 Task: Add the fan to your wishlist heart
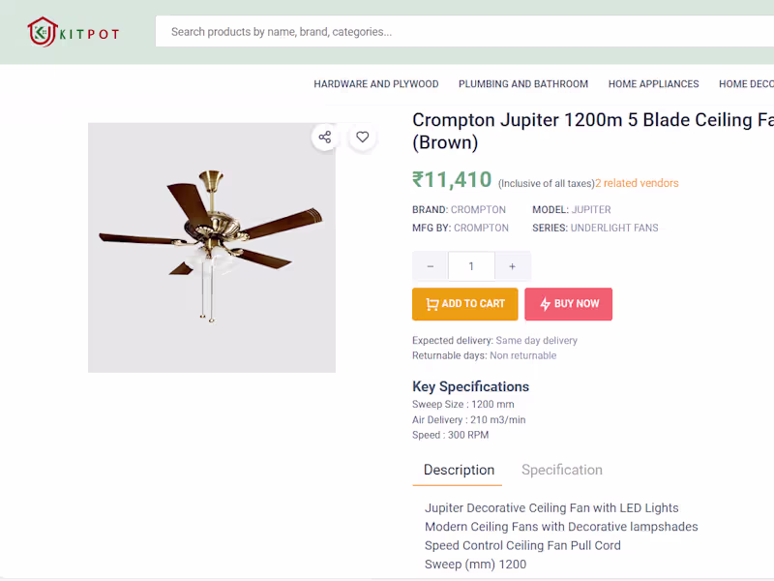click(x=362, y=137)
